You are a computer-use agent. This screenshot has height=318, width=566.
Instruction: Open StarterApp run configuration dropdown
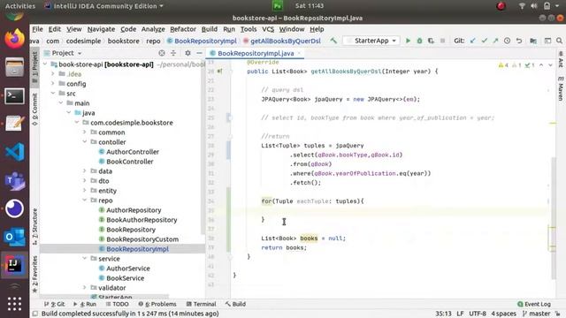(x=371, y=41)
